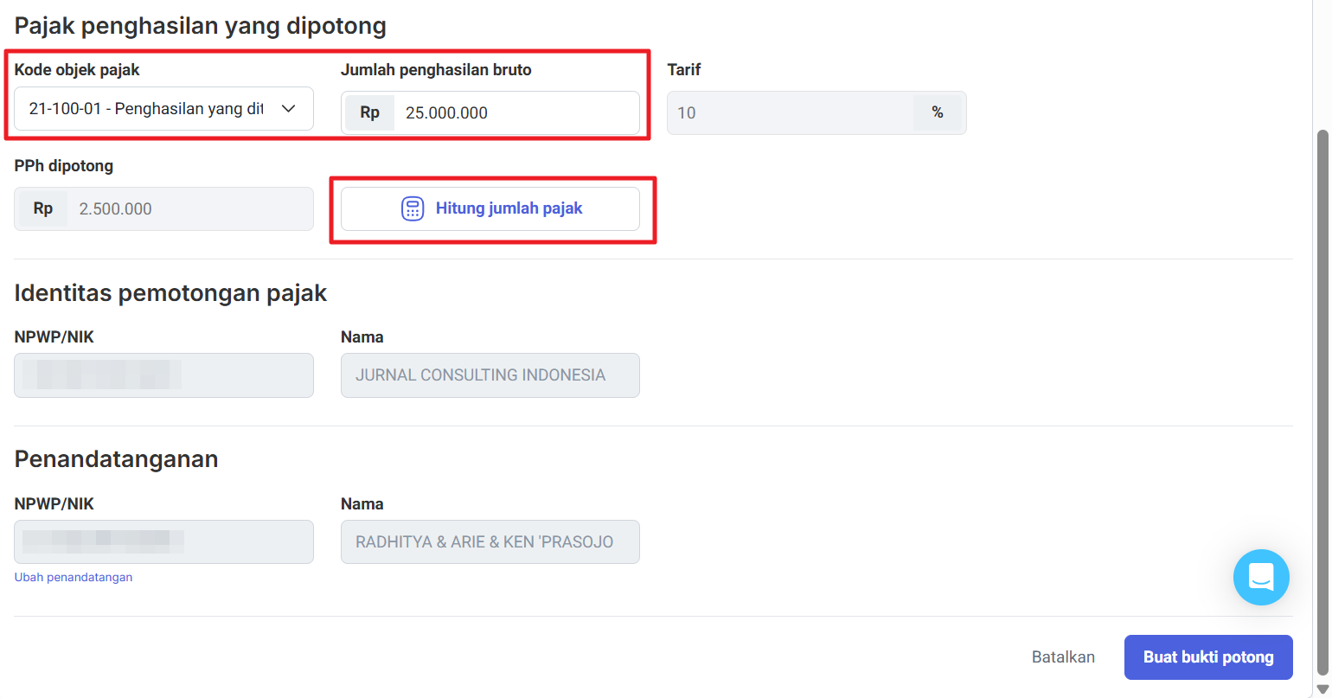Viewport: 1332px width, 698px height.
Task: Focus the gross income field showing 25.000.000
Action: click(515, 113)
